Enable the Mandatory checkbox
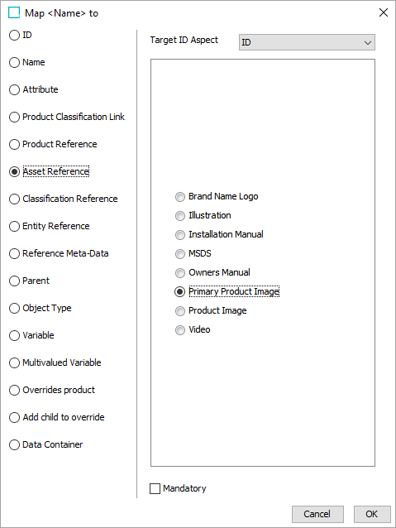The image size is (396, 528). coord(155,488)
